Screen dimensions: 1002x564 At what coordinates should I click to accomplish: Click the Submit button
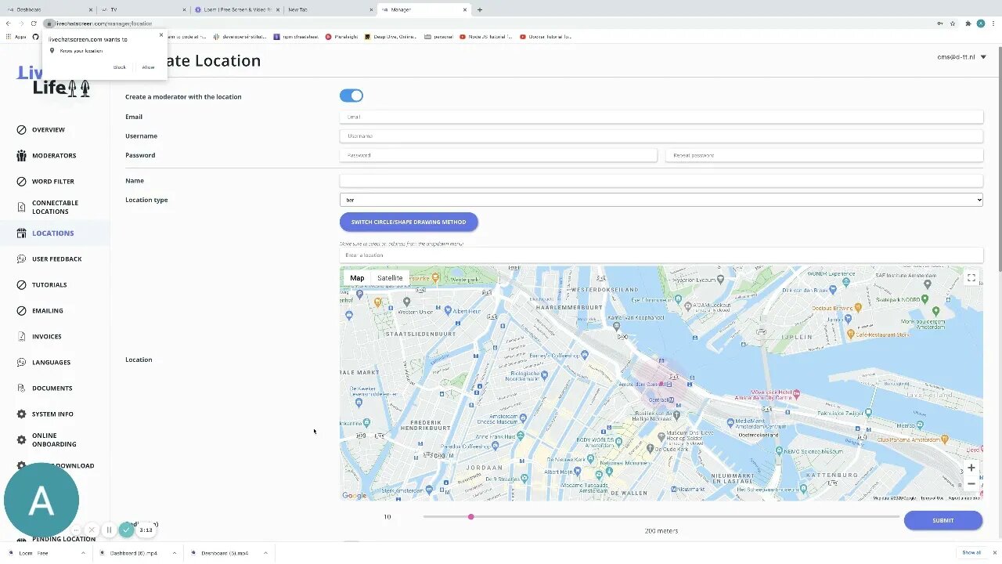[x=943, y=520]
